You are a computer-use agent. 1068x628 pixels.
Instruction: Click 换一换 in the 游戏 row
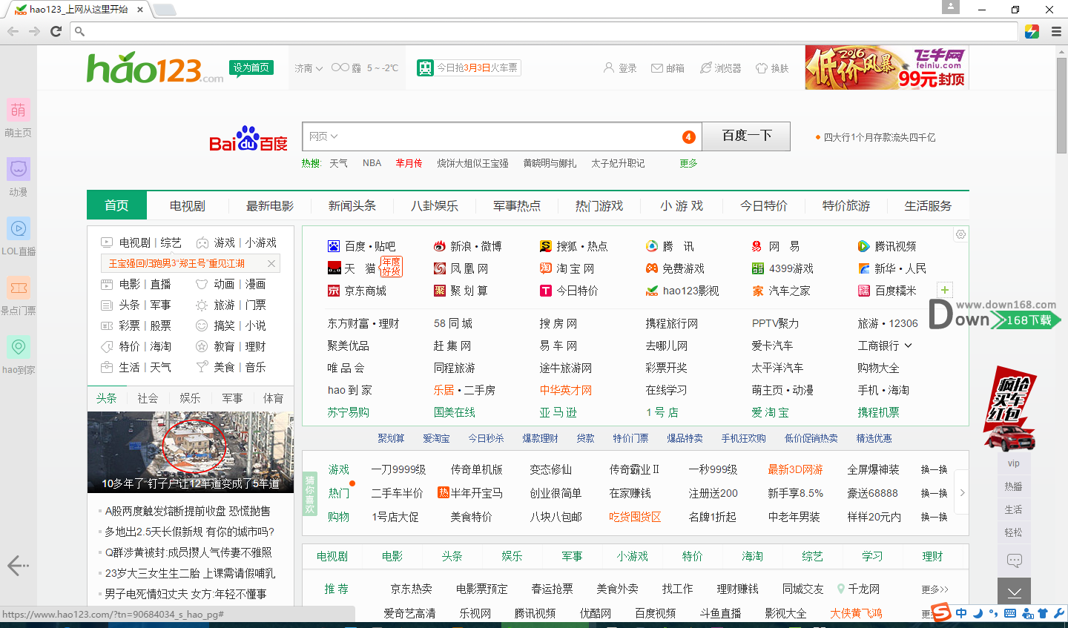tap(934, 469)
